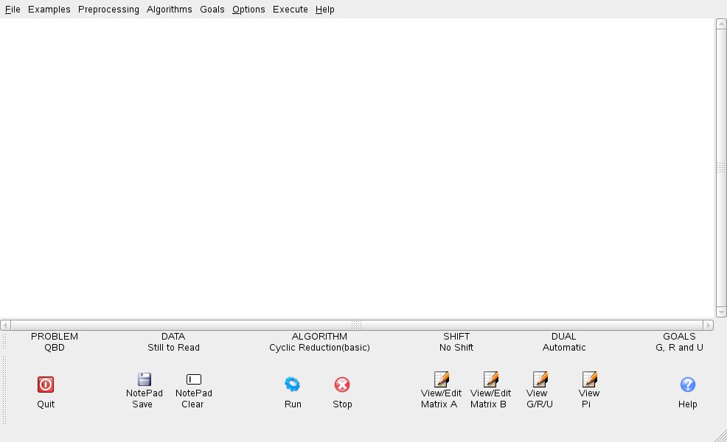The height and width of the screenshot is (442, 727).
Task: Open the View/Edit Matrix A editor
Action: click(x=441, y=379)
